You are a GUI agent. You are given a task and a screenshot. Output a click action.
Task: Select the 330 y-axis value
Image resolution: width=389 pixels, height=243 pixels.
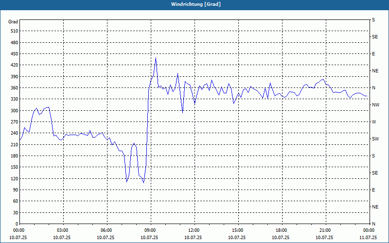15,99
